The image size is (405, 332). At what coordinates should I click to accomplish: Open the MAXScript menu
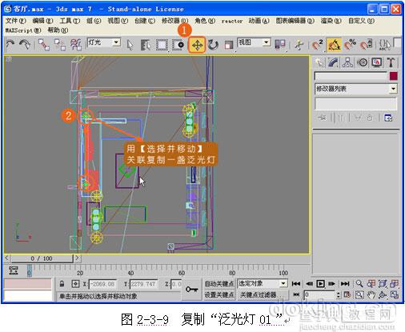tap(23, 30)
